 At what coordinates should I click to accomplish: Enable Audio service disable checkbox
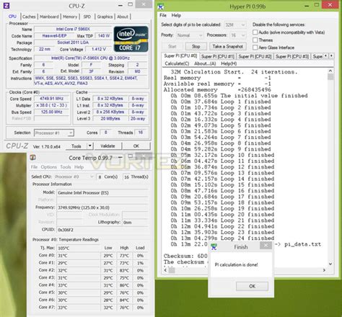(x=255, y=32)
